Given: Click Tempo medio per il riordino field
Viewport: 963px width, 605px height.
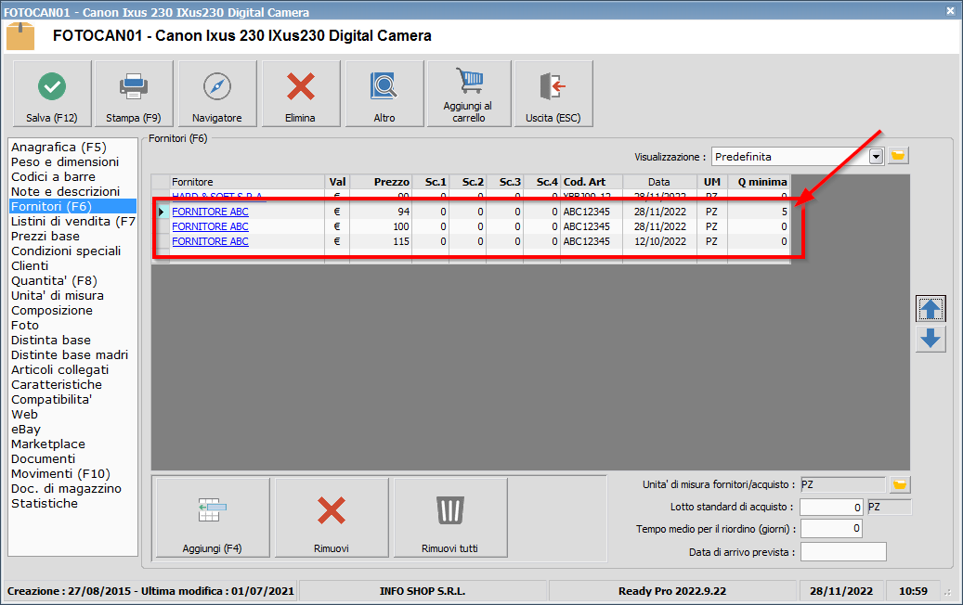Looking at the screenshot, I should click(831, 528).
